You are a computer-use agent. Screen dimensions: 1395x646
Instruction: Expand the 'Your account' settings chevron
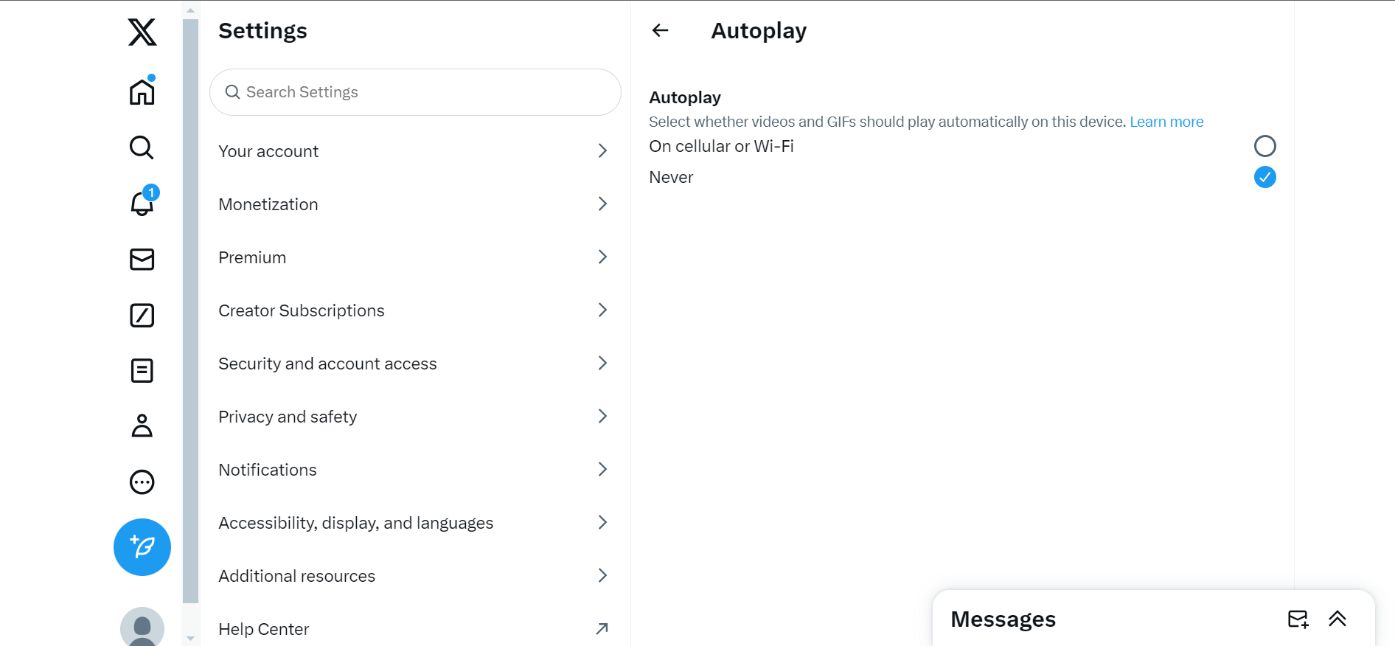tap(602, 151)
